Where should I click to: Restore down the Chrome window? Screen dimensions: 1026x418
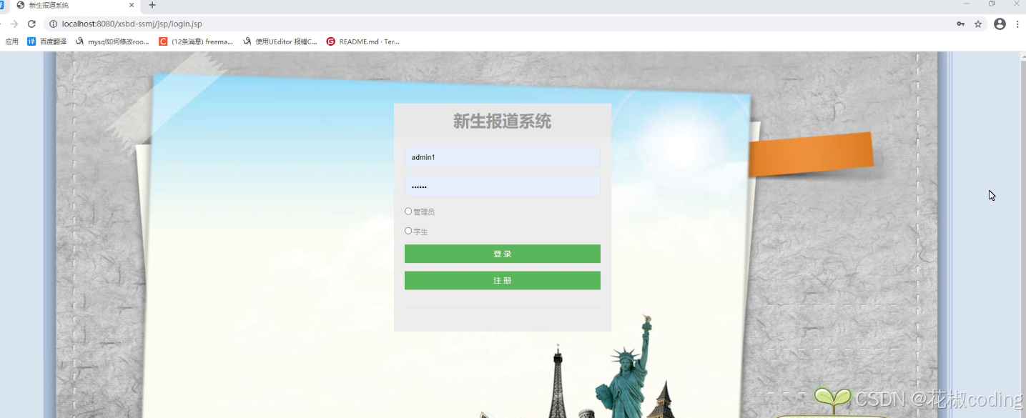tap(992, 4)
